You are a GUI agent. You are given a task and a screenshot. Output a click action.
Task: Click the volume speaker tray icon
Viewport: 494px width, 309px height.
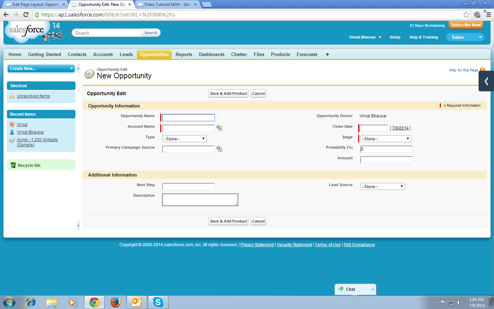point(459,302)
